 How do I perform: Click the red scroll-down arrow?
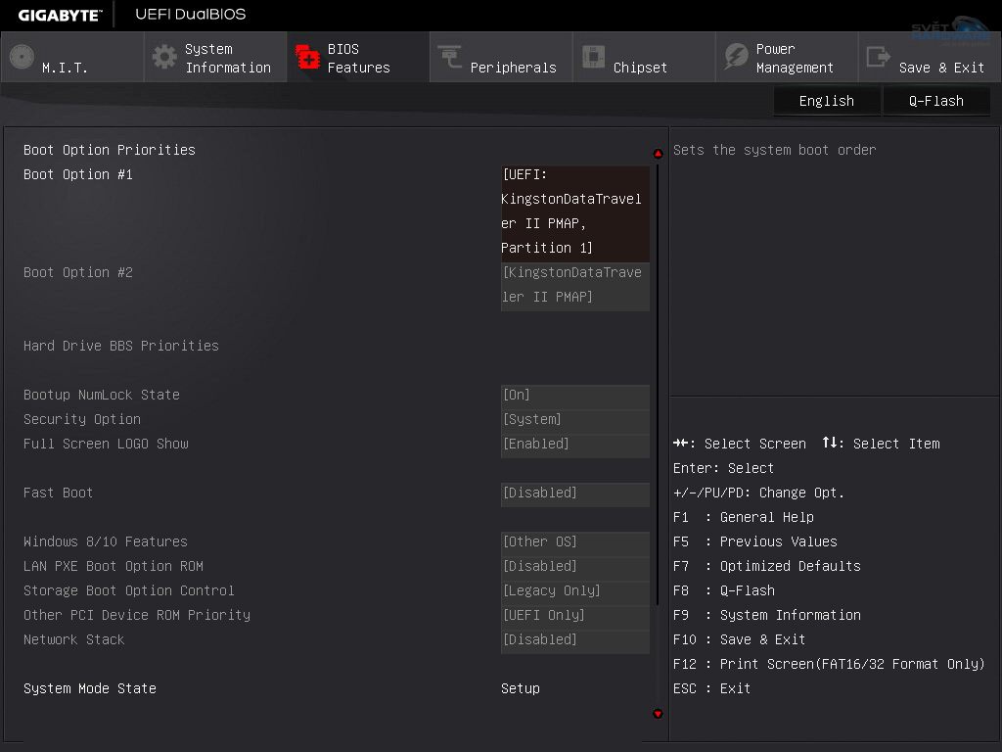coord(658,714)
